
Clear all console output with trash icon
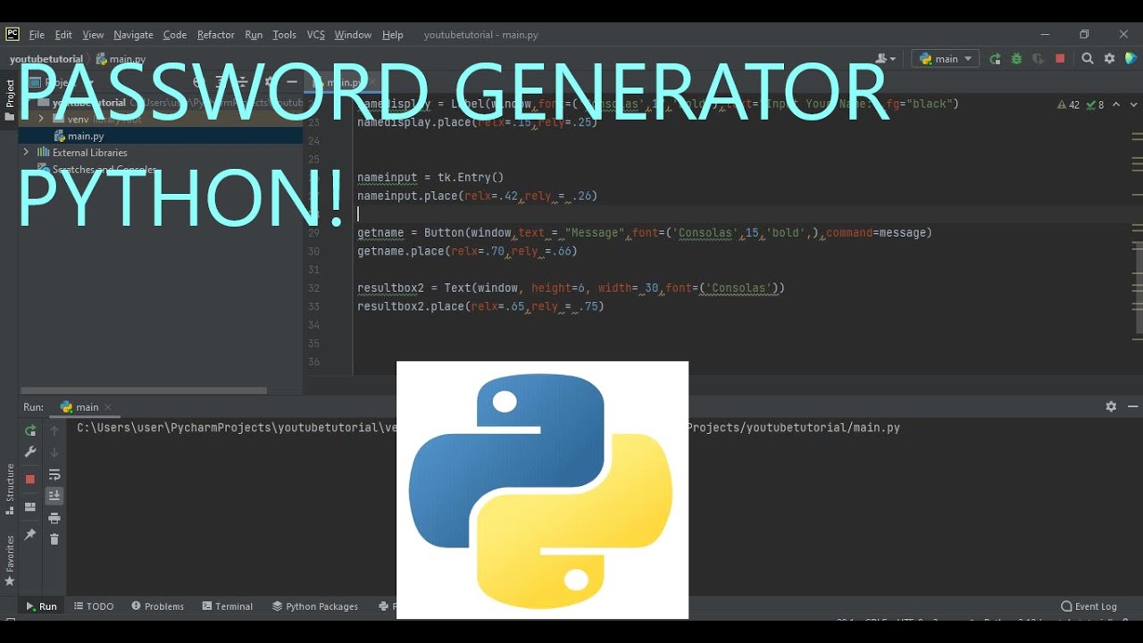tap(54, 539)
